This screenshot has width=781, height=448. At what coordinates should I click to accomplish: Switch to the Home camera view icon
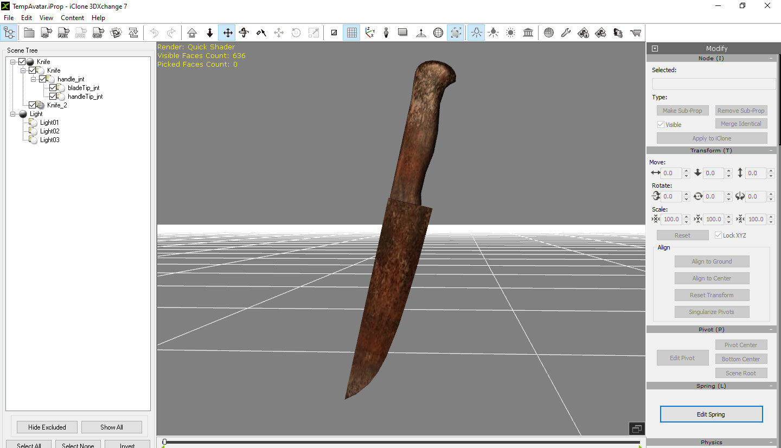tap(192, 33)
